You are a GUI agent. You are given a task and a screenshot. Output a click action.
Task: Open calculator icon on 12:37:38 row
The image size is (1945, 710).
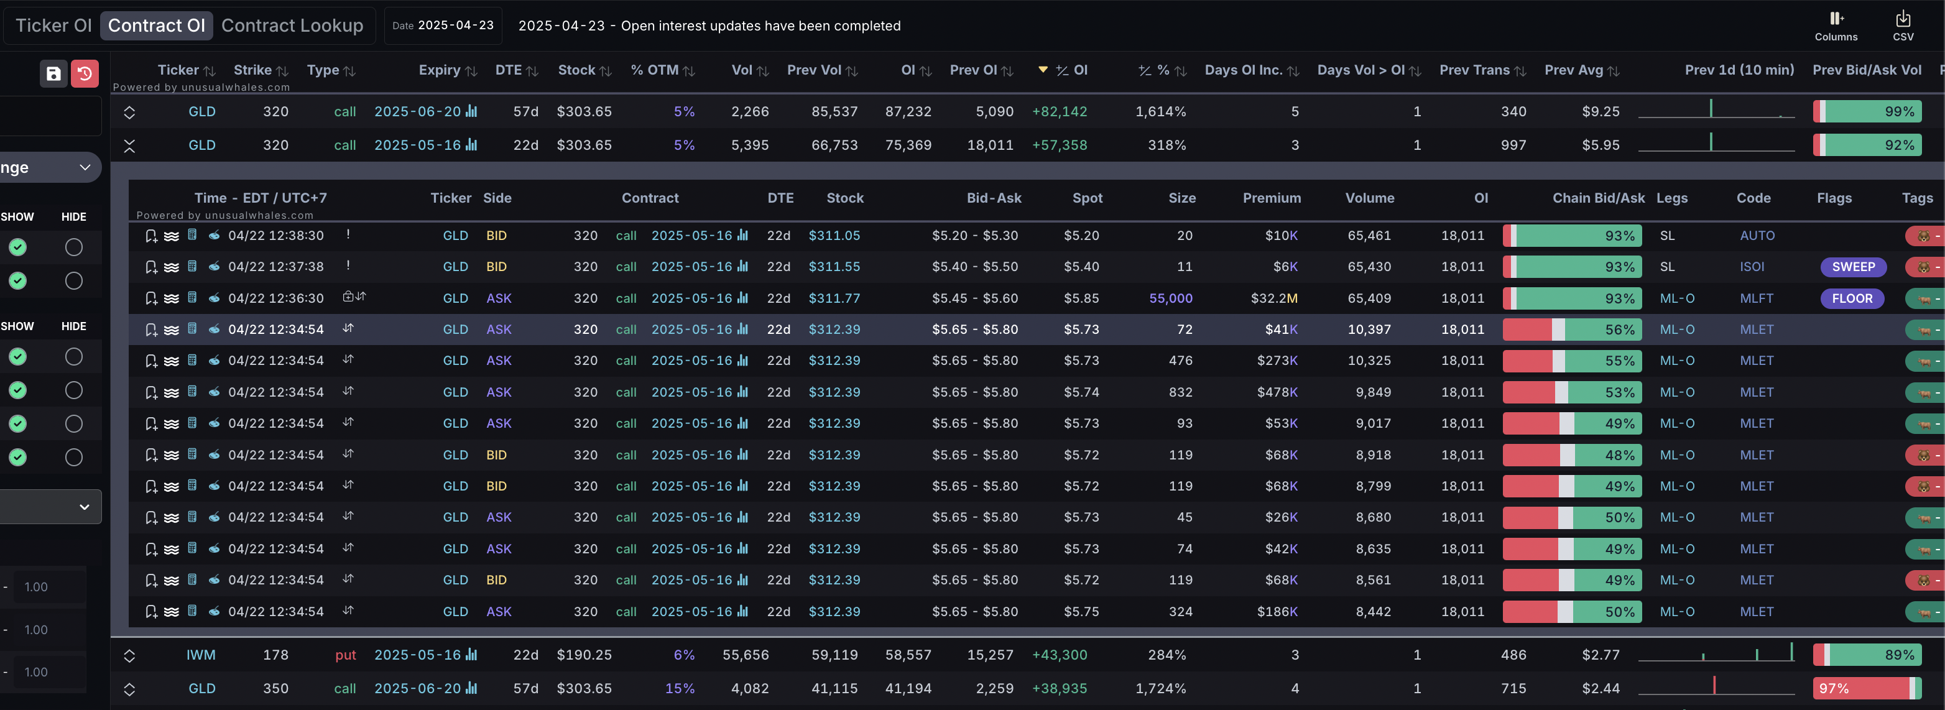[192, 266]
